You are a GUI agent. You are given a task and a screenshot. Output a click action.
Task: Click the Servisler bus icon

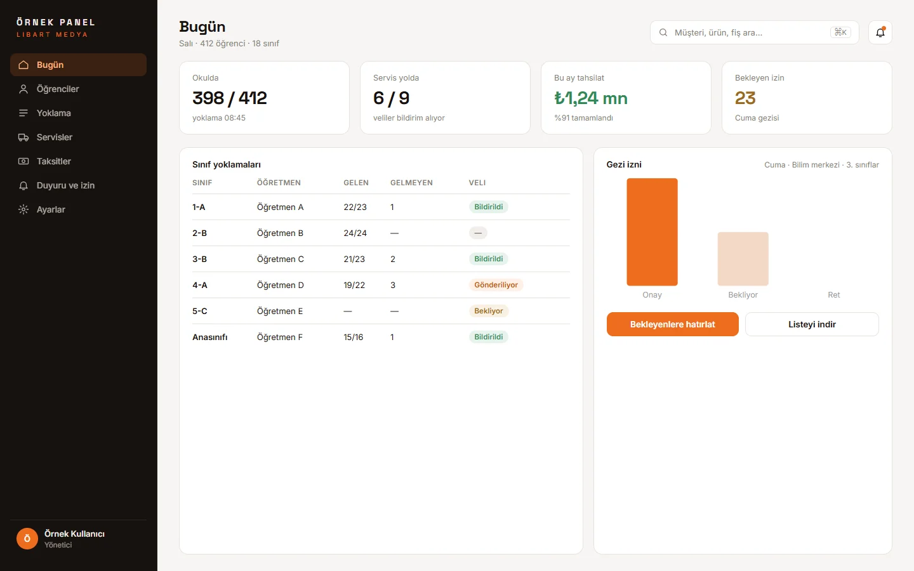[23, 137]
